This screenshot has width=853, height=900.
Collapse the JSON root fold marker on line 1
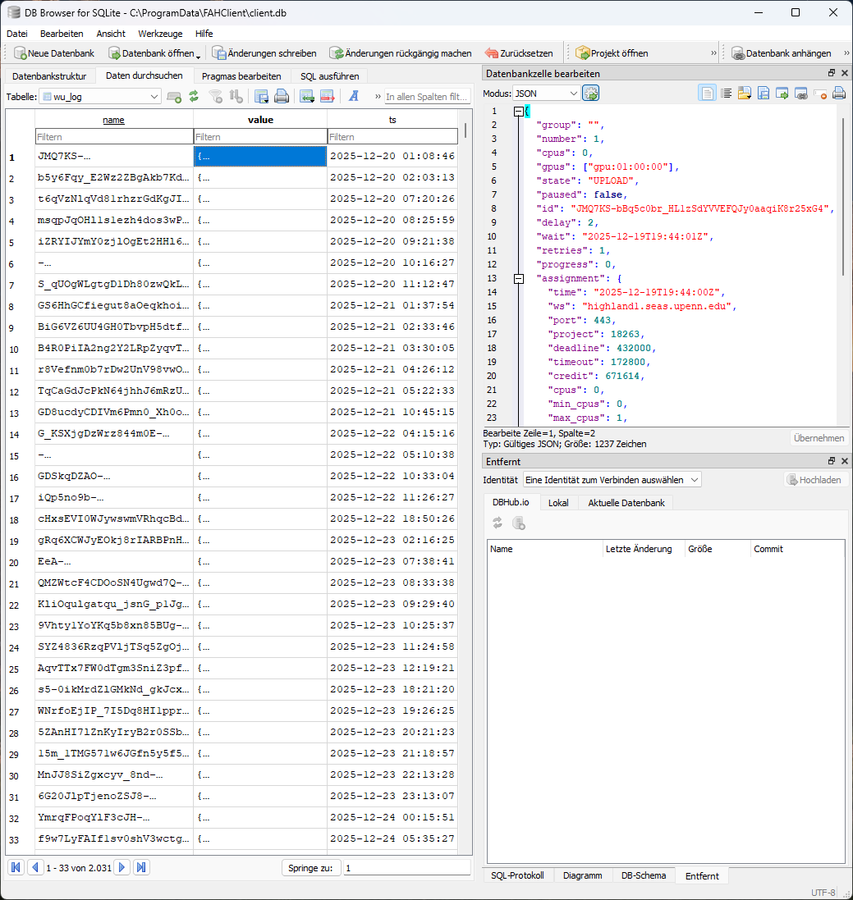click(519, 112)
